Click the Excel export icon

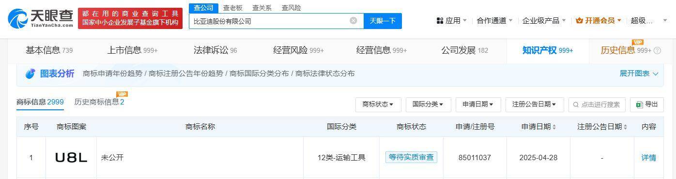point(639,104)
